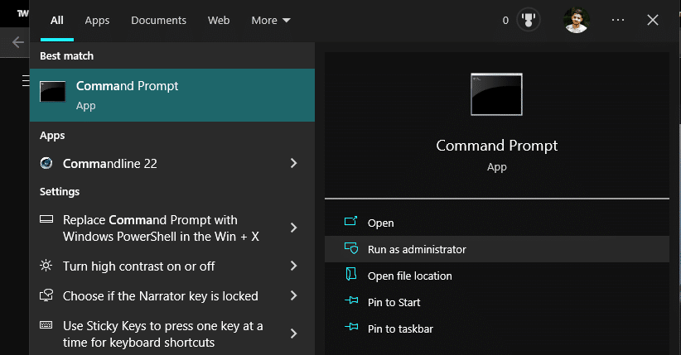Viewport: 681px width, 355px height.
Task: Open file location of Command Prompt
Action: click(497, 276)
